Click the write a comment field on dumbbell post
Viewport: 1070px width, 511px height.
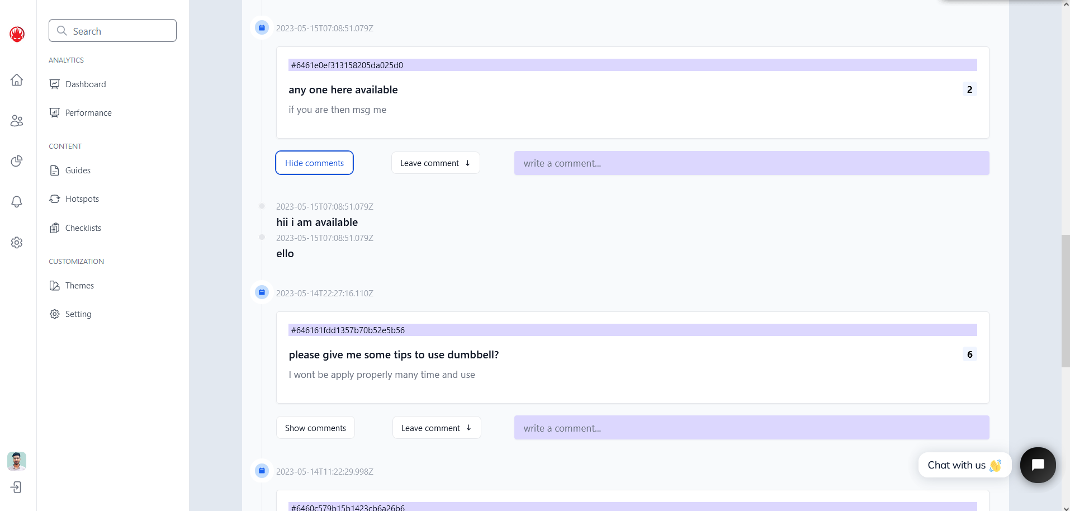751,427
